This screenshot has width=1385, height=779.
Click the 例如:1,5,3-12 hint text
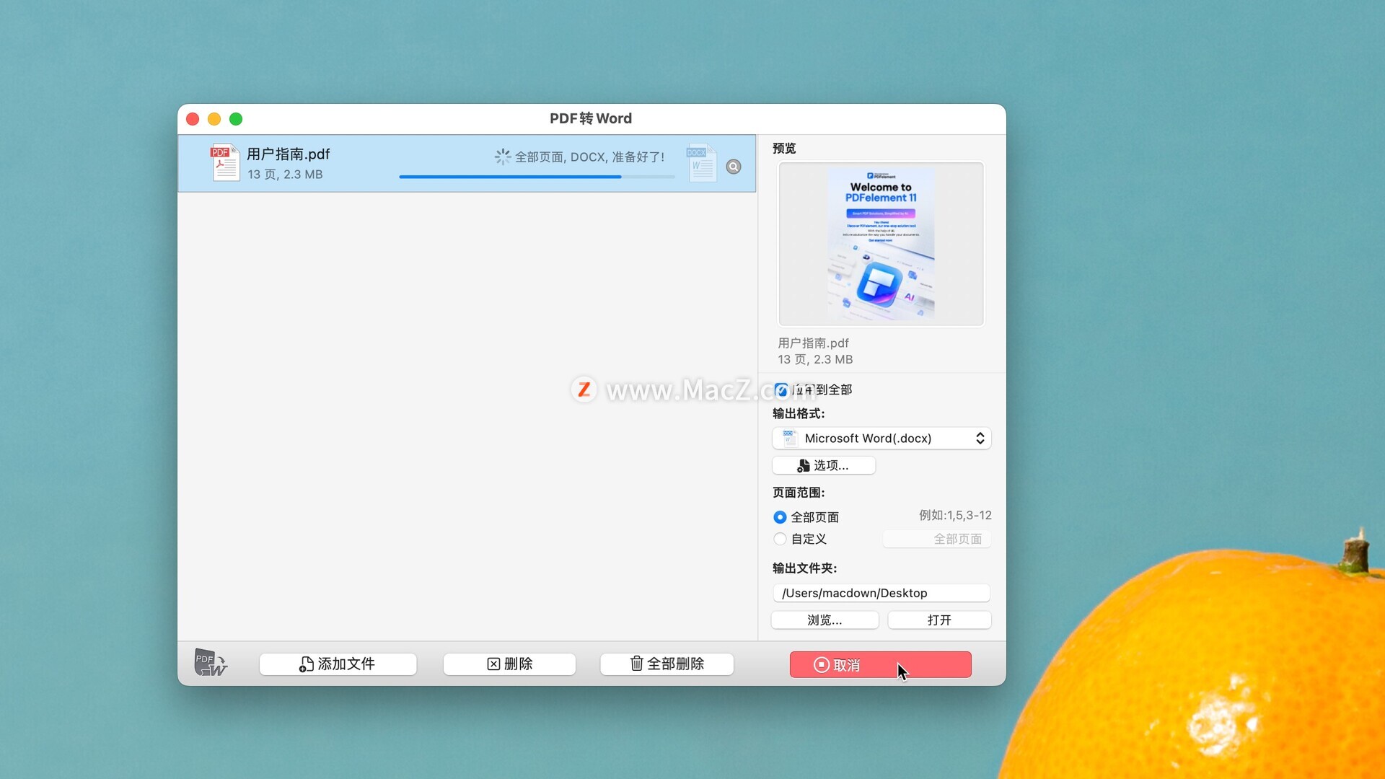(955, 516)
